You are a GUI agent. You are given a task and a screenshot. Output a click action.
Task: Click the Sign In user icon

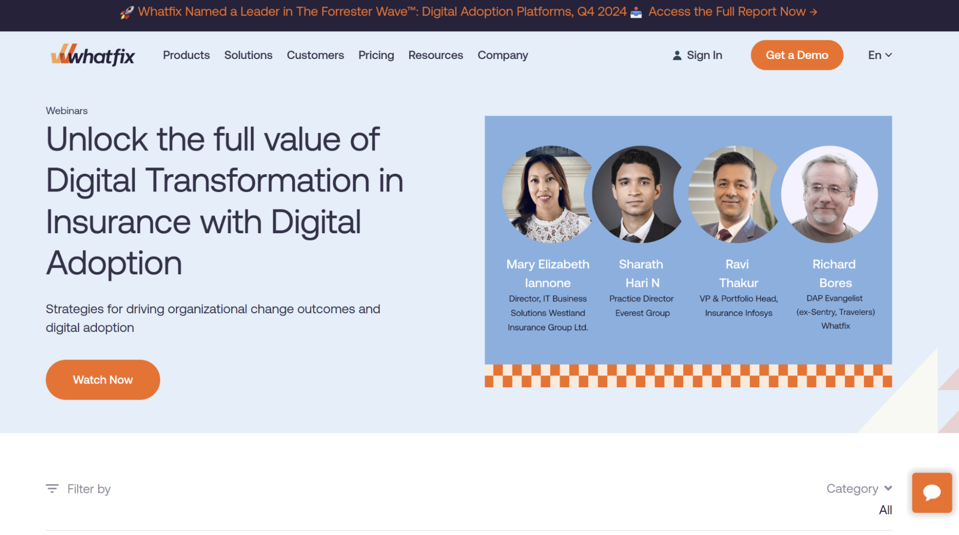(677, 56)
